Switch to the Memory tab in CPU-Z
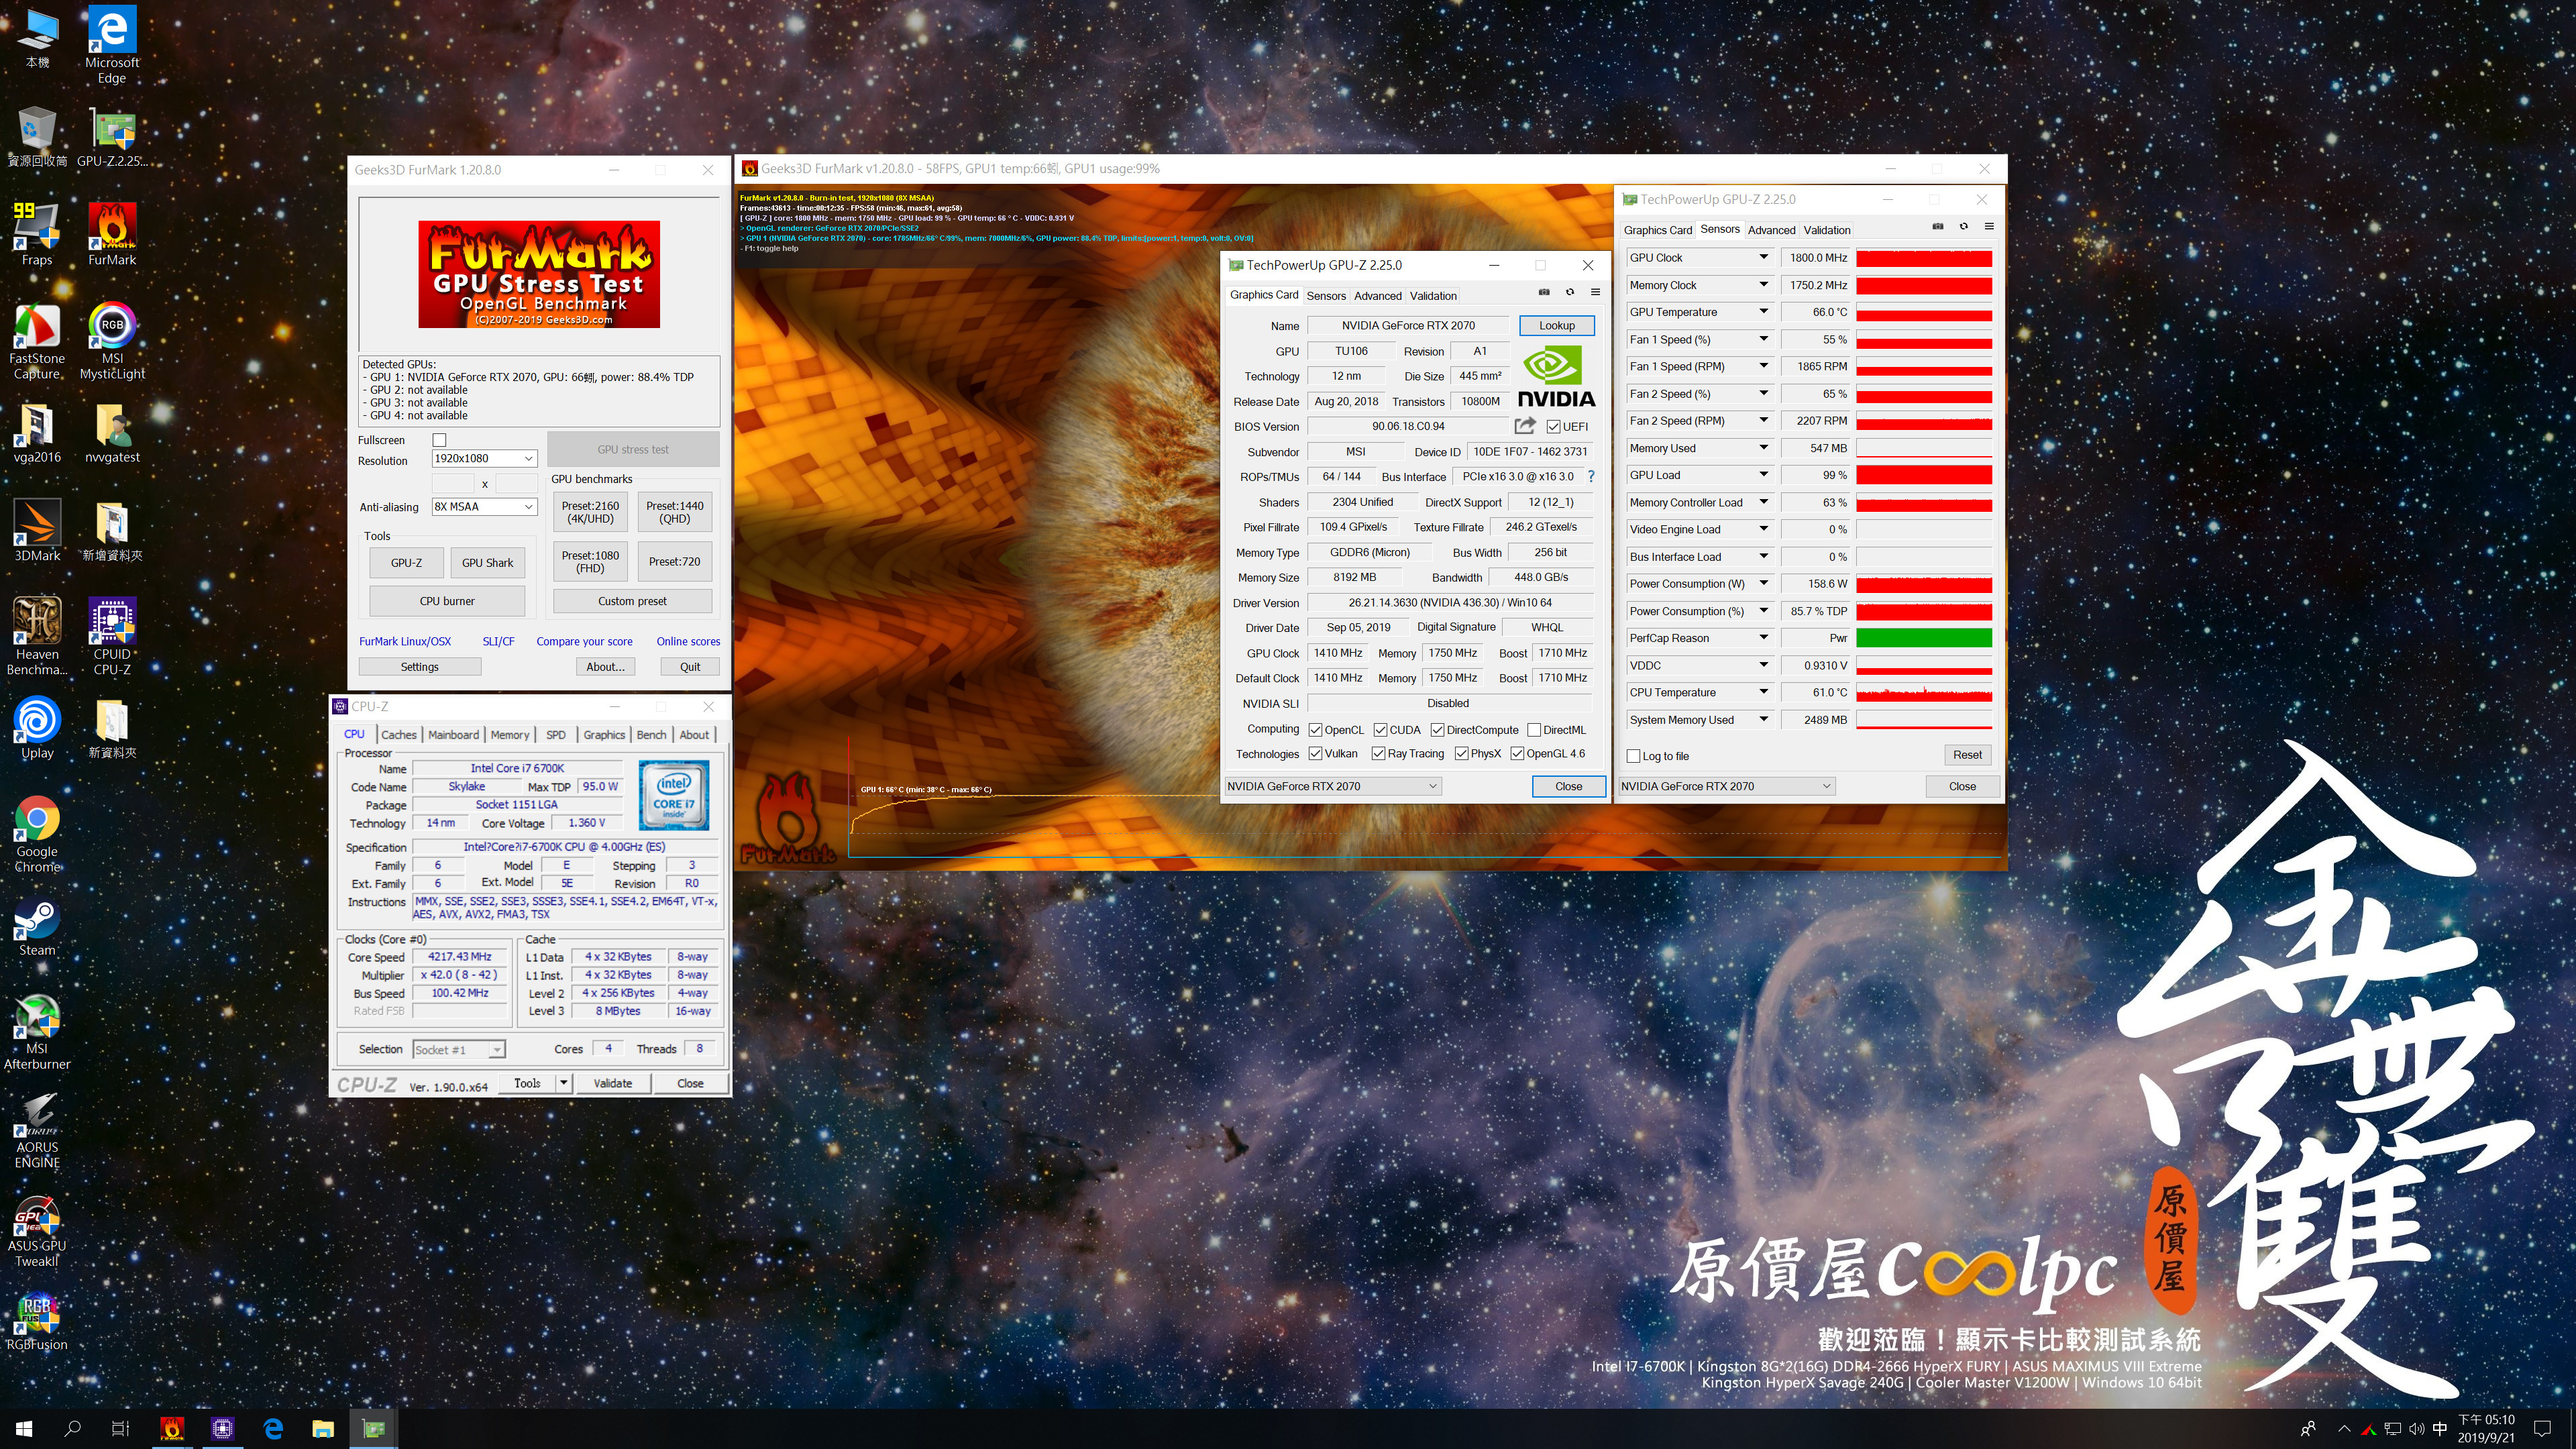2576x1449 pixels. (510, 734)
